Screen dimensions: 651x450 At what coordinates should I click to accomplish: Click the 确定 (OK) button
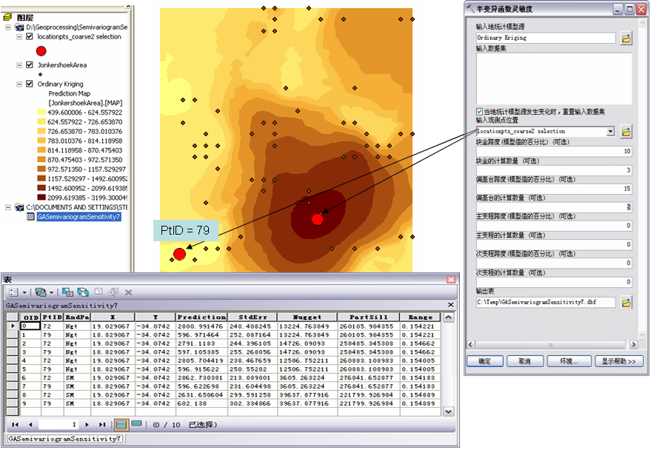[484, 361]
